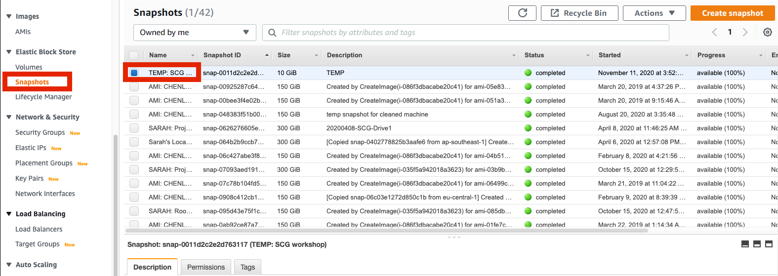The image size is (778, 276).
Task: Open Status column sort arrow
Action: point(588,55)
